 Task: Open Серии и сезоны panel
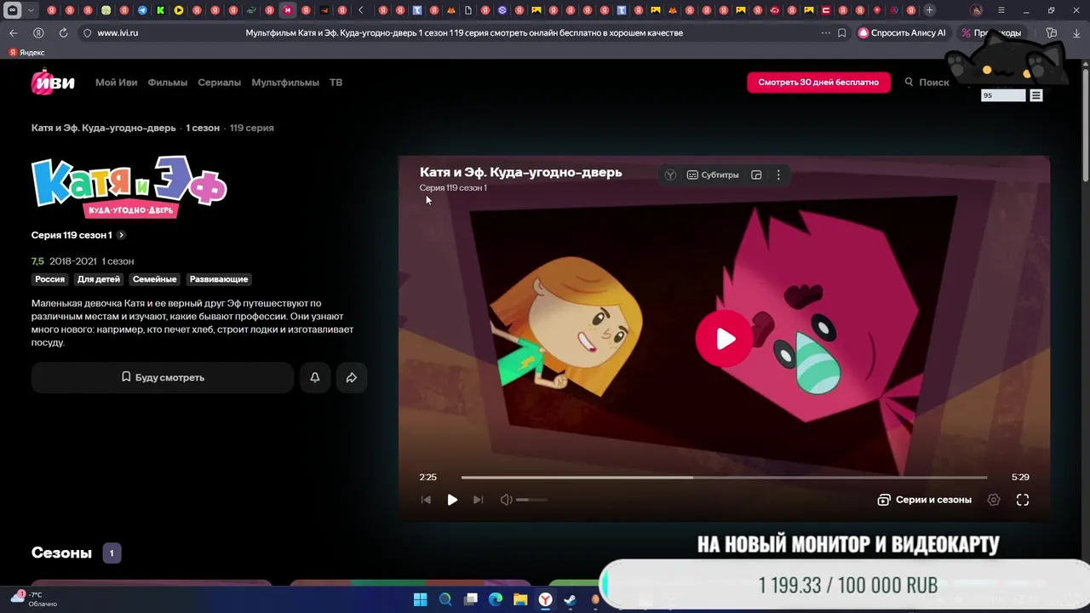pos(925,500)
